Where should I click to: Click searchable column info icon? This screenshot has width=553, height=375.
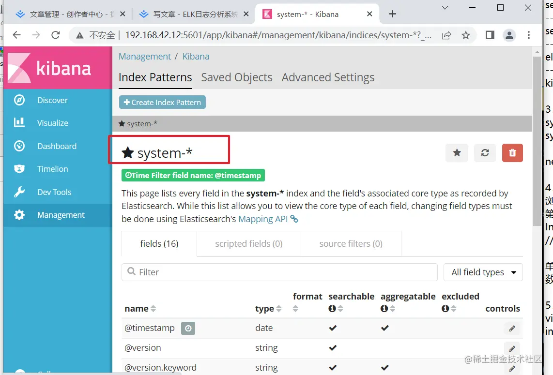[332, 309]
